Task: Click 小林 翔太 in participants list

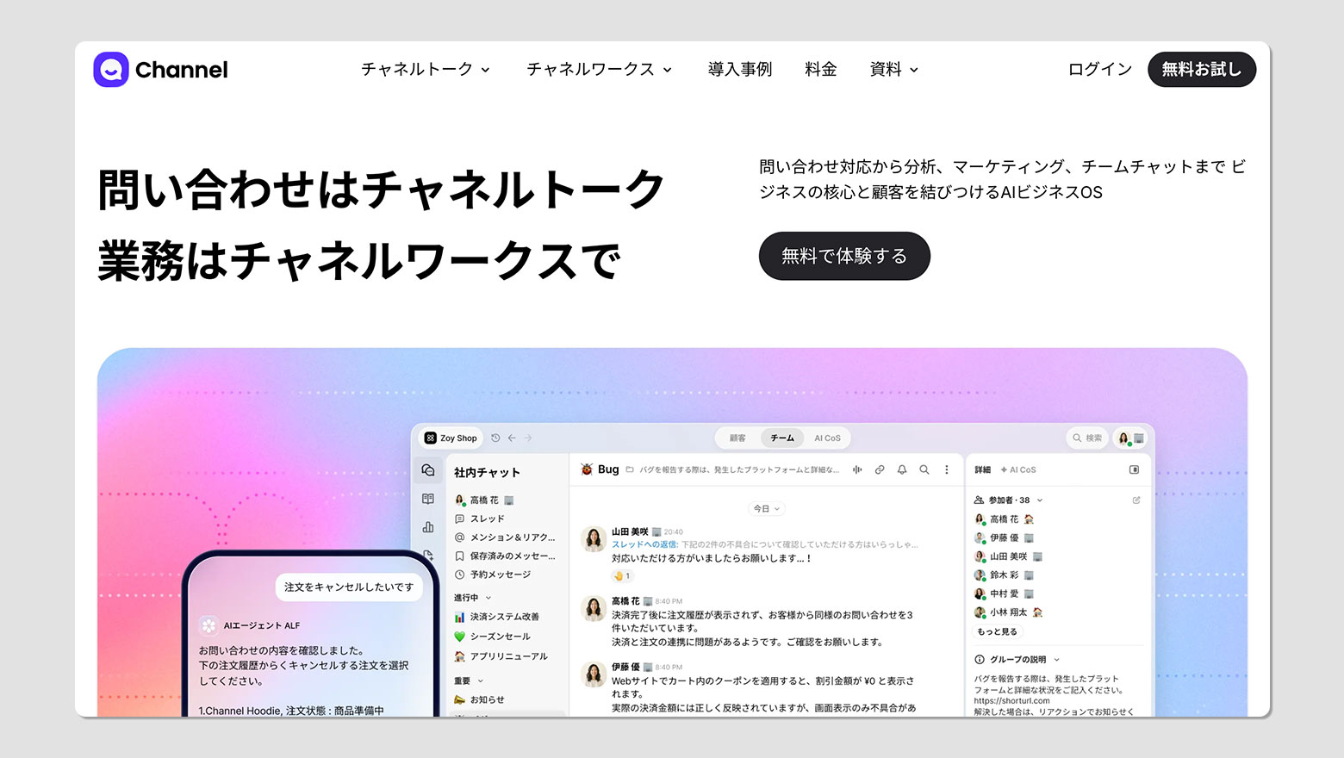Action: point(1008,612)
